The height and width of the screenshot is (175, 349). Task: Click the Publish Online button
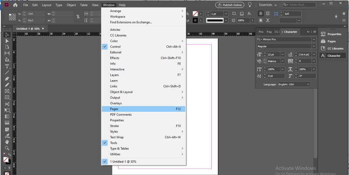pos(230,5)
